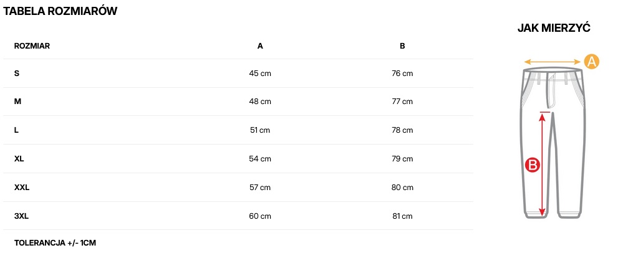Screen dimensions: 618x263
Task: Click the 79 cm value cell
Action: [x=402, y=159]
